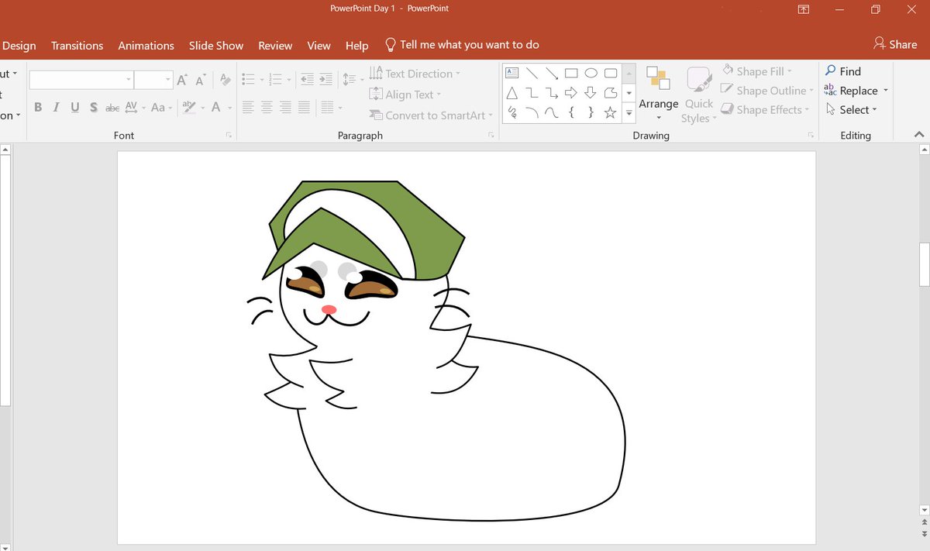This screenshot has width=930, height=551.
Task: Open the Slide Show tab
Action: click(216, 46)
